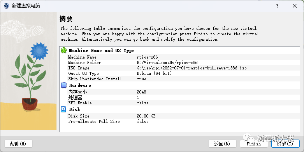Select the Disk Size row label
The image size is (304, 152).
79,116
